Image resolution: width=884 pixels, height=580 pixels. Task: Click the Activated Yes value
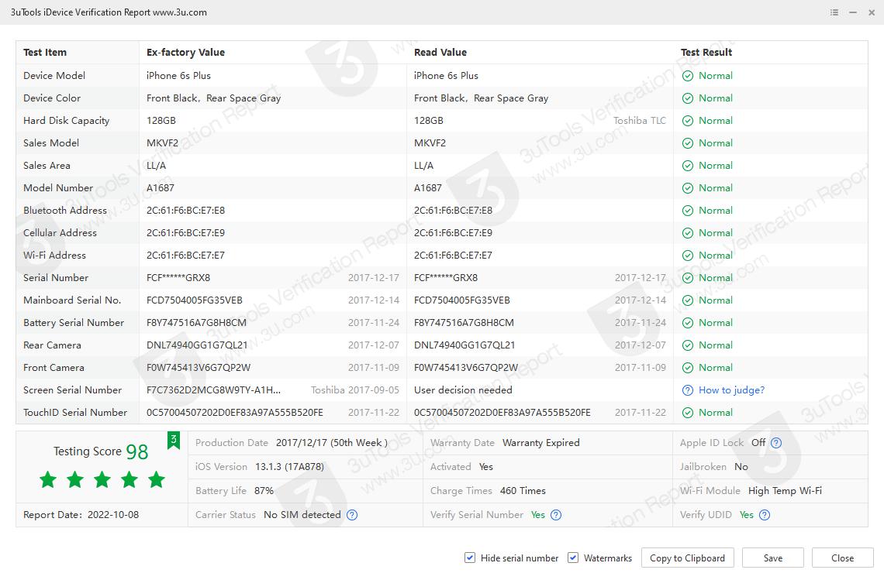coord(486,467)
